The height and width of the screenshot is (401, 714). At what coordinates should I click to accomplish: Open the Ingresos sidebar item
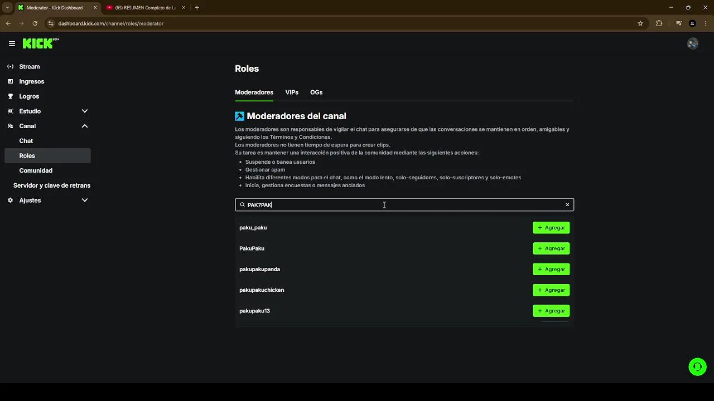pyautogui.click(x=32, y=81)
